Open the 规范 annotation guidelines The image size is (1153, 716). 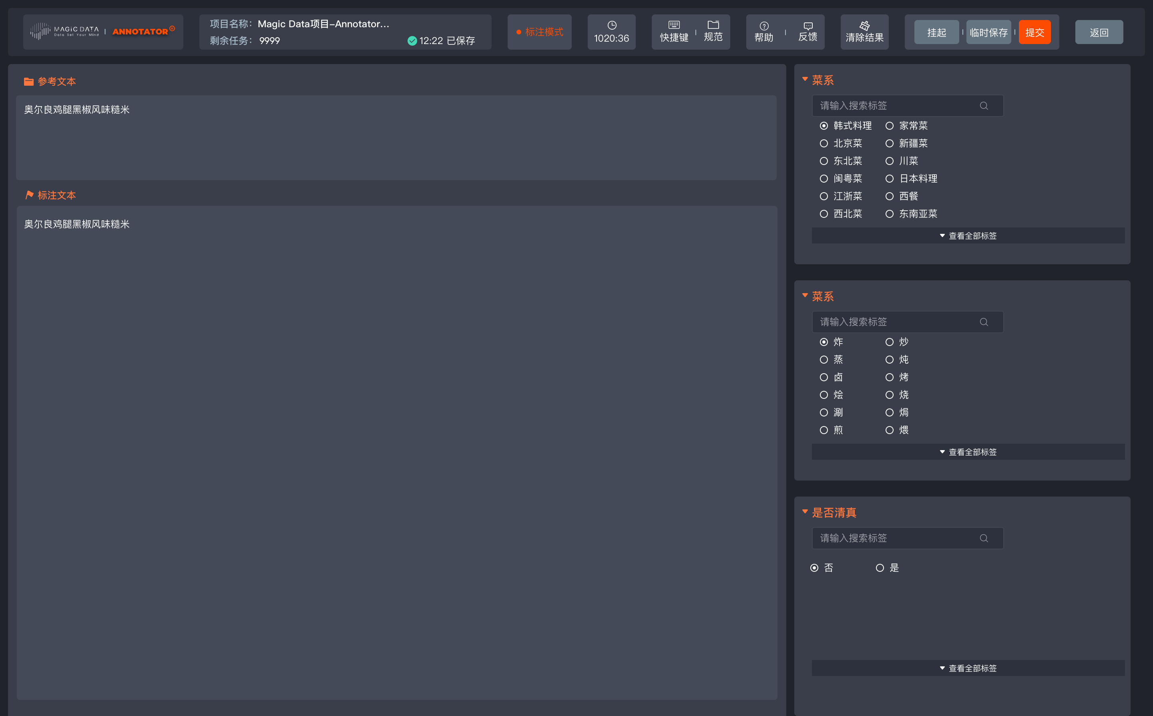pyautogui.click(x=713, y=32)
